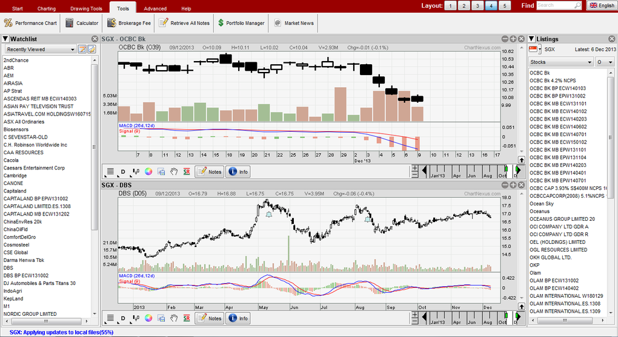Open Info for the OCBC Bk chart

click(x=238, y=172)
